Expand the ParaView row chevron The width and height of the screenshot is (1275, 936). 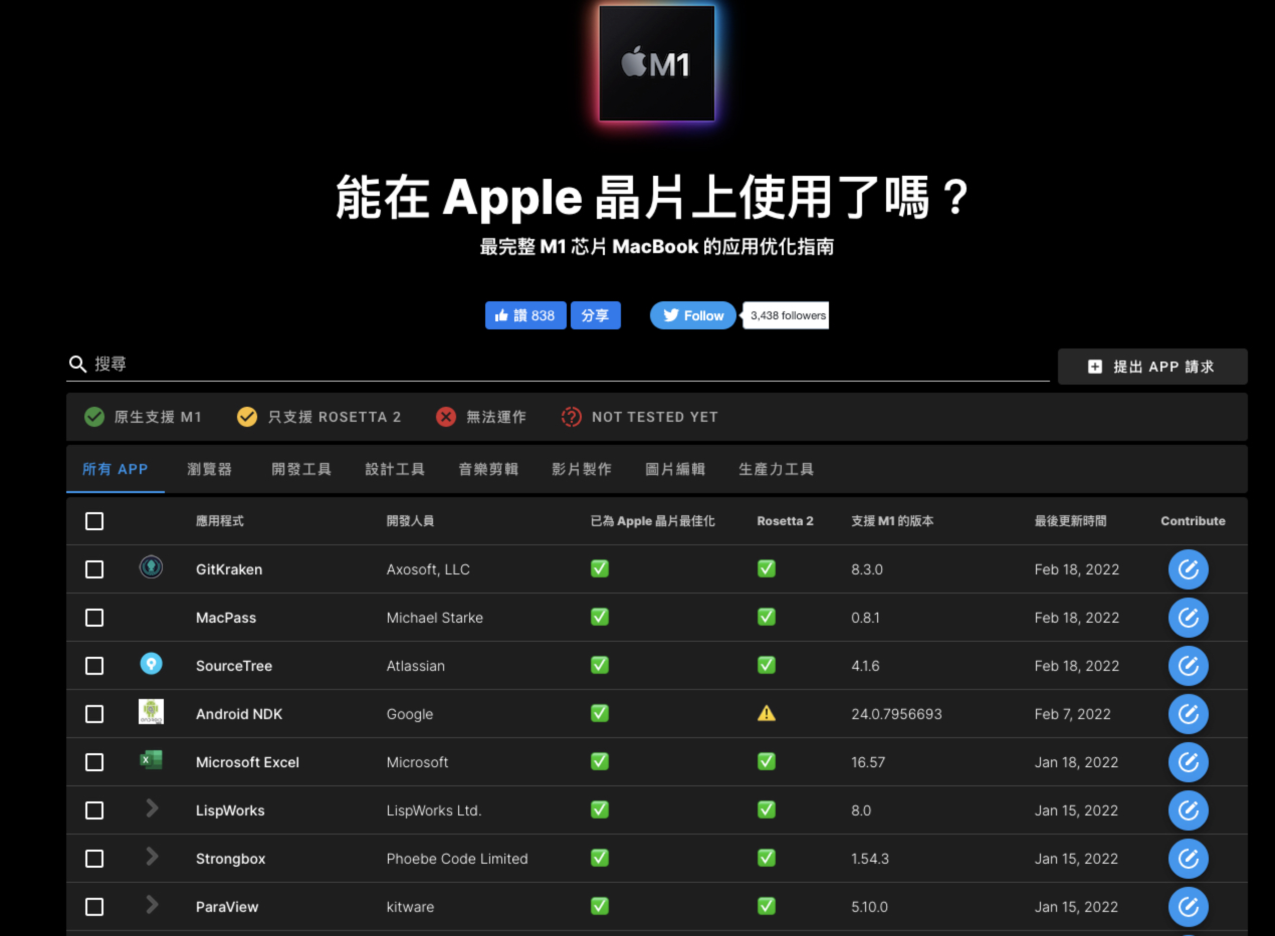(151, 905)
